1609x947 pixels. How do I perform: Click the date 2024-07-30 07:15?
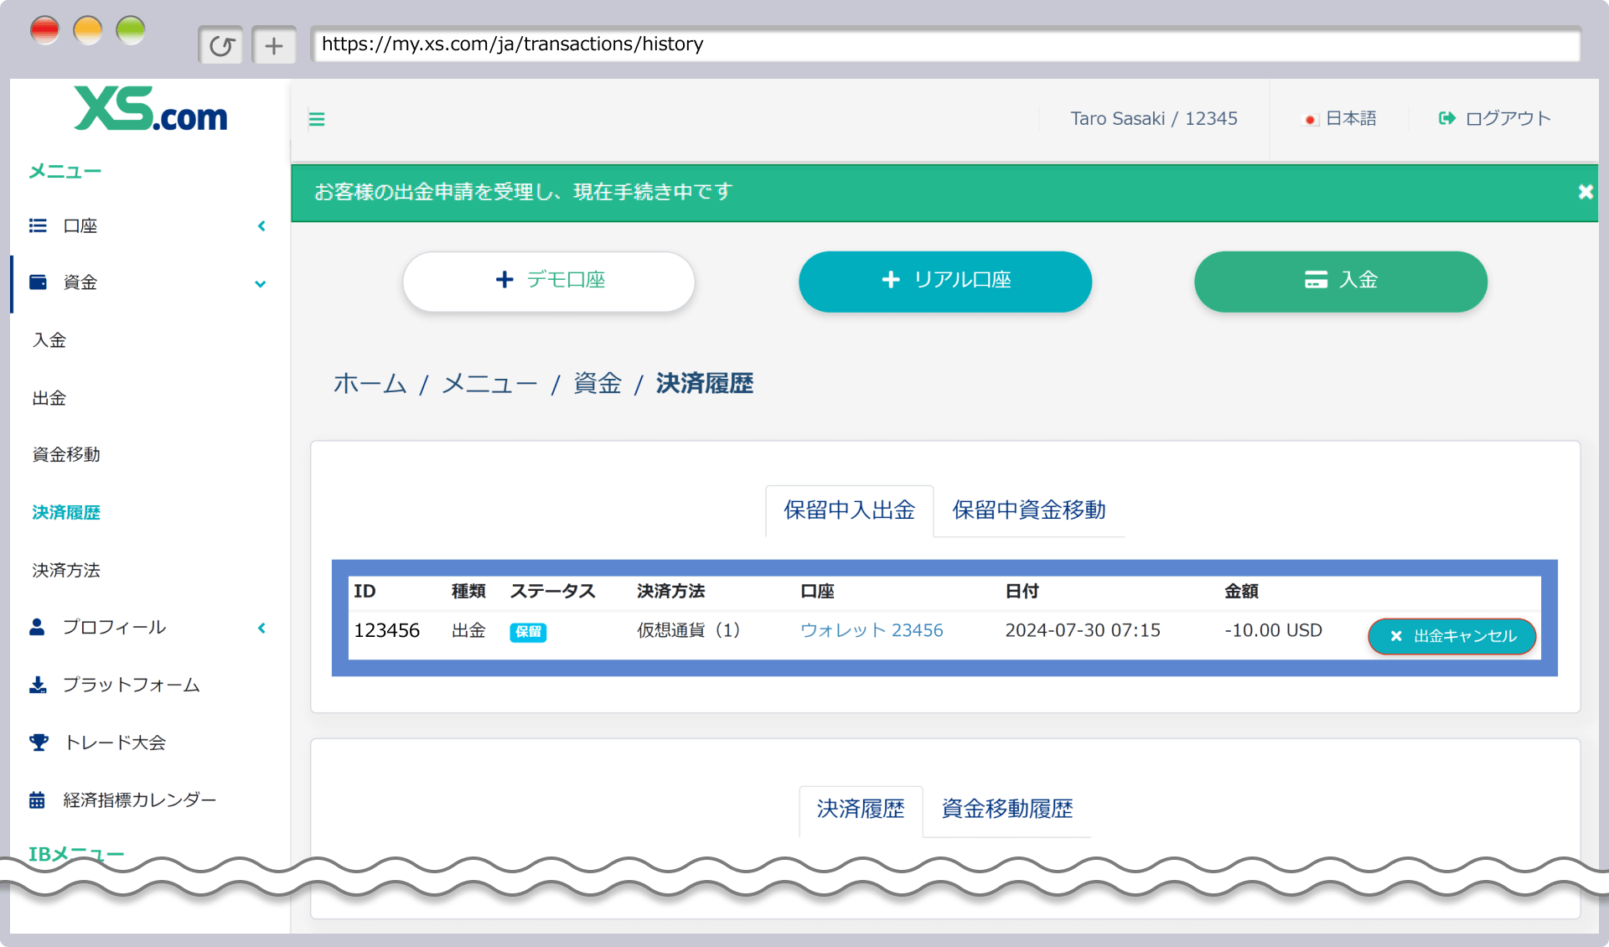click(1083, 630)
